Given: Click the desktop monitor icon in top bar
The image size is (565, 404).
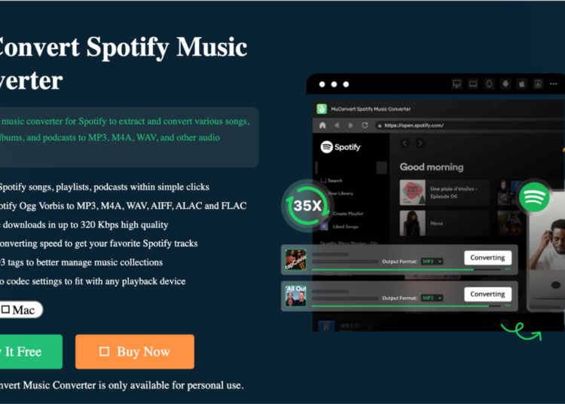Looking at the screenshot, I should (457, 84).
